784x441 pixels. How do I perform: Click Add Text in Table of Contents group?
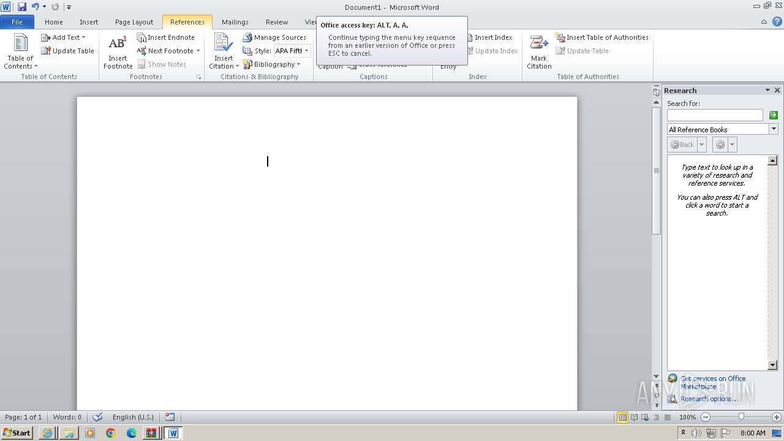pos(63,37)
